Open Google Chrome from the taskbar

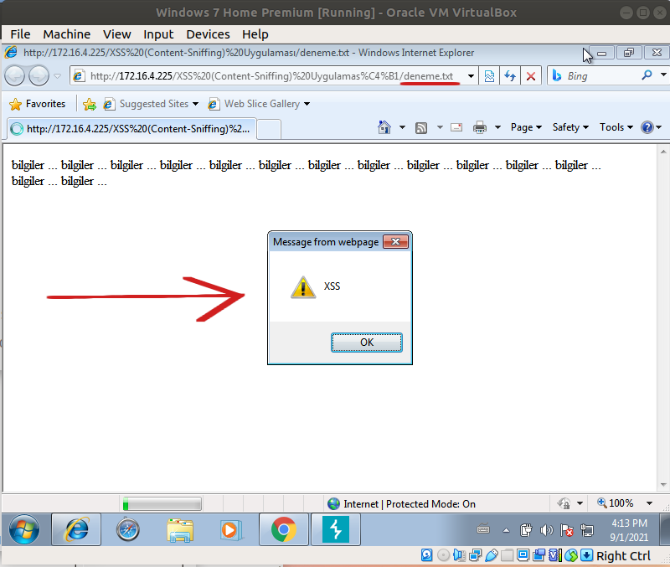pyautogui.click(x=283, y=530)
